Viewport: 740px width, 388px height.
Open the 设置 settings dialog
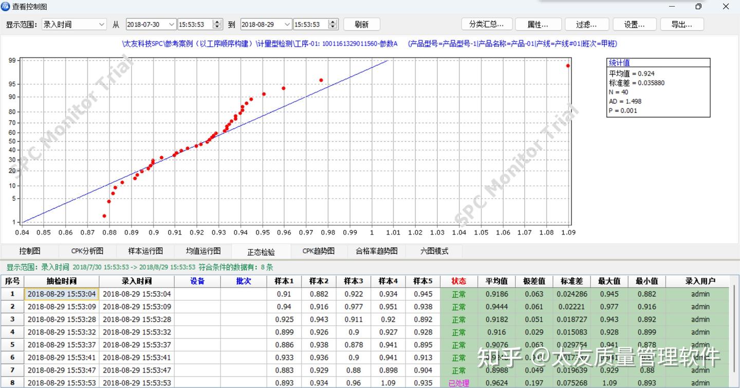[x=635, y=24]
